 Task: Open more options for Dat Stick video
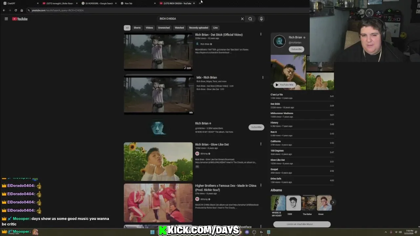point(261,34)
